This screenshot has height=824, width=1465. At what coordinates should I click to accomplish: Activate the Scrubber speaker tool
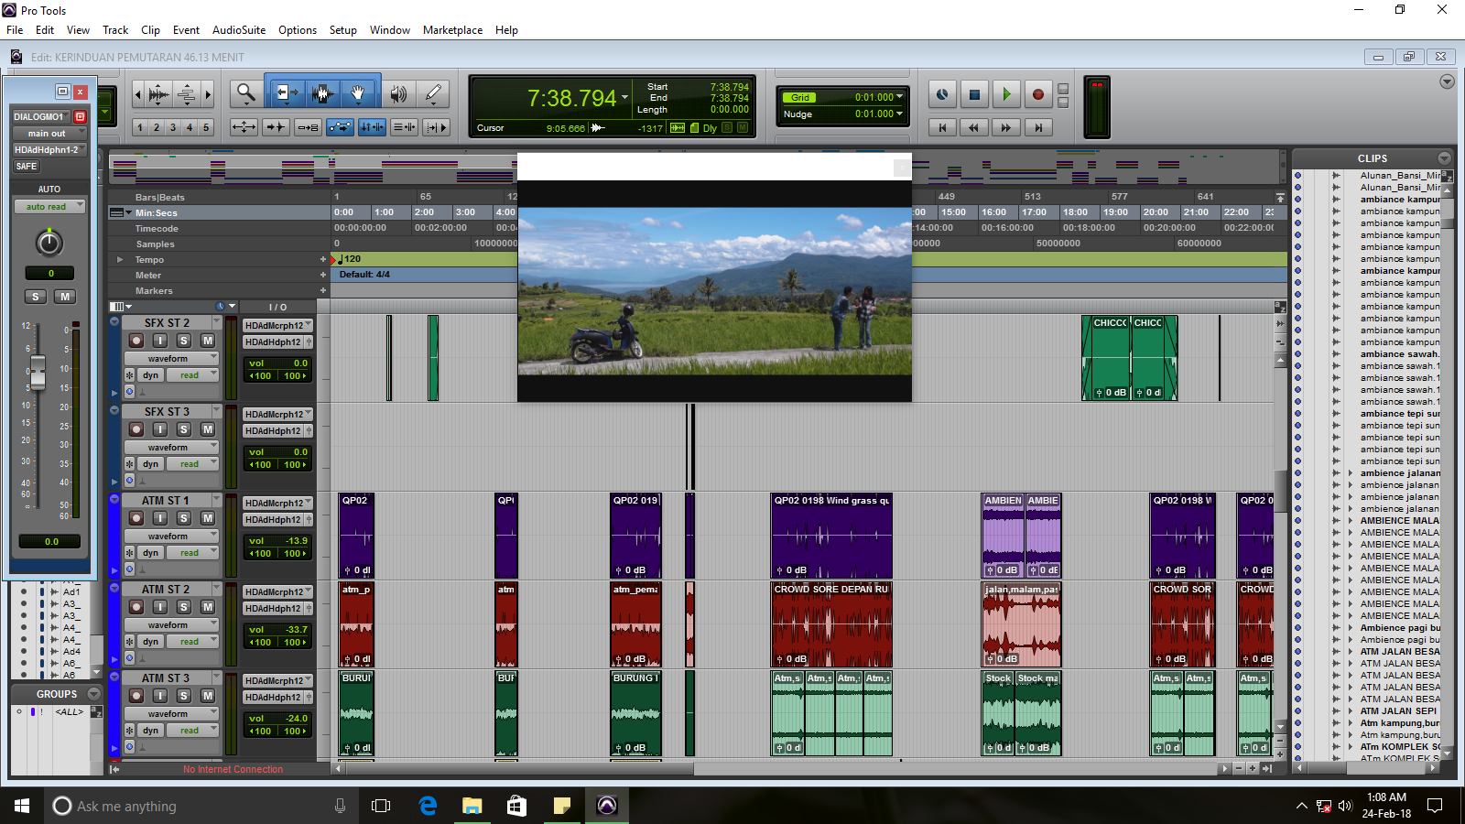398,92
